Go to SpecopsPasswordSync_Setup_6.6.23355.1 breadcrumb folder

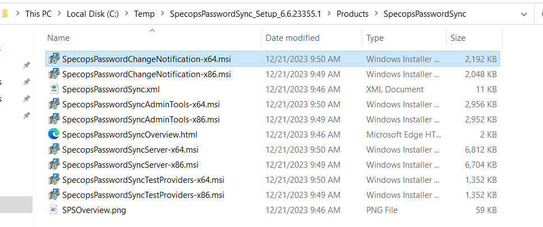click(246, 14)
